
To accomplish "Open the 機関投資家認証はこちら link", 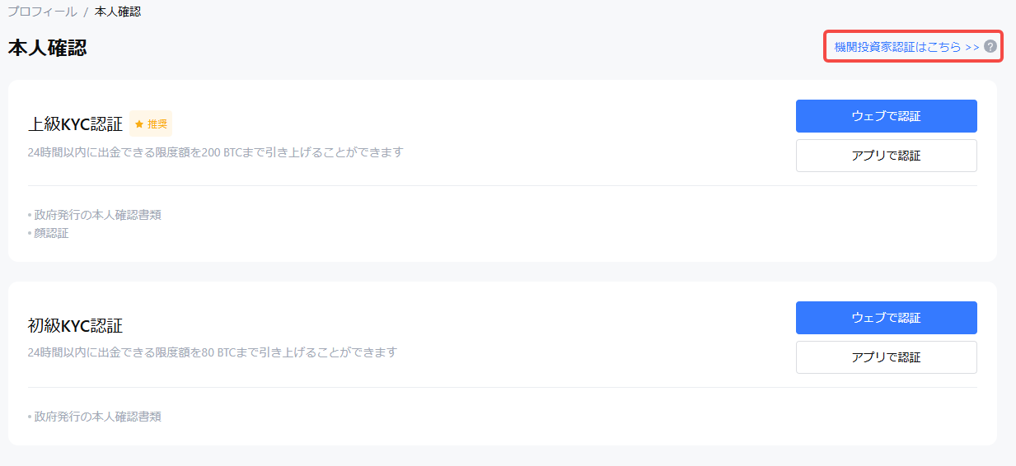I will [906, 47].
